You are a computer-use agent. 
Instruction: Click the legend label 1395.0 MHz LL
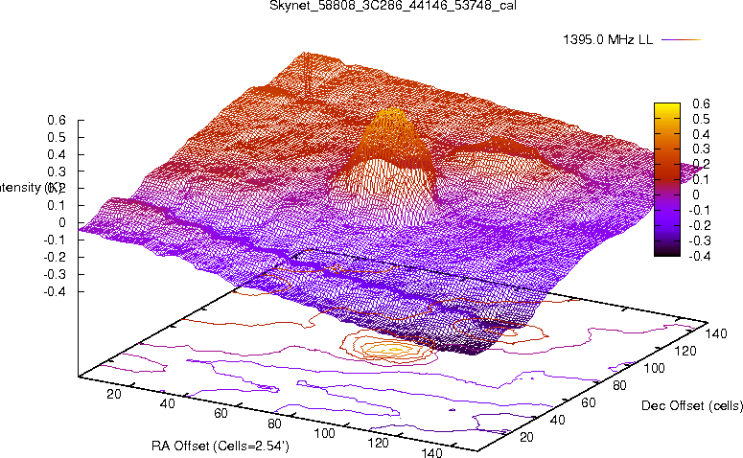click(x=608, y=39)
